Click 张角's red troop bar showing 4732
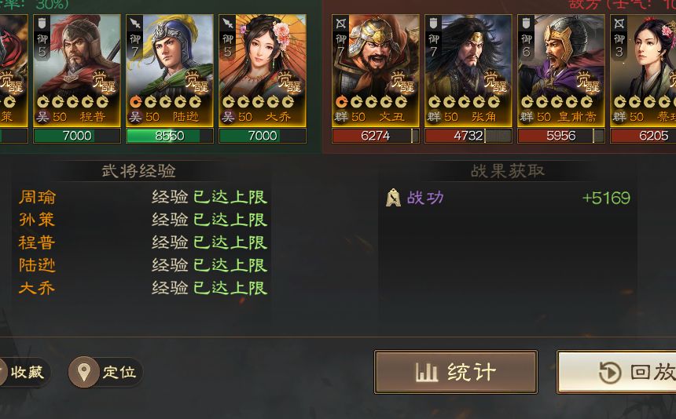The height and width of the screenshot is (419, 676). click(468, 136)
